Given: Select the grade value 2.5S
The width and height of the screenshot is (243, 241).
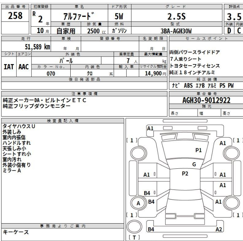Looking at the screenshot, I should point(176,16).
